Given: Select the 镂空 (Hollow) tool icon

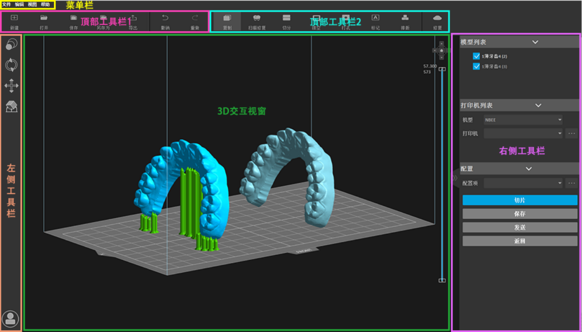Looking at the screenshot, I should [316, 18].
